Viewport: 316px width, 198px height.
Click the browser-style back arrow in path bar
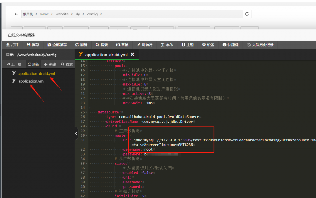[x=16, y=14]
